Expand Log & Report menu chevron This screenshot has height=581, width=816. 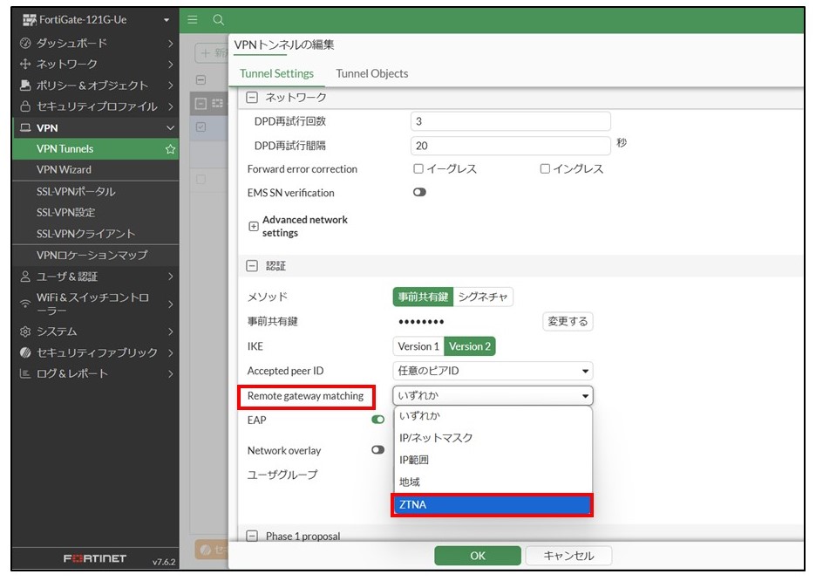tap(170, 373)
